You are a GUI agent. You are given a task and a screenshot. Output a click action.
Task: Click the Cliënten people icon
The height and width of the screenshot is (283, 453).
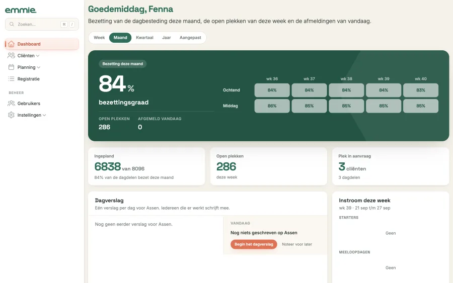click(11, 55)
